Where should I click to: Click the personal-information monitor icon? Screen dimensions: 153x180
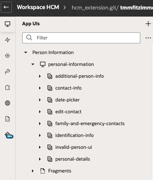43,64
